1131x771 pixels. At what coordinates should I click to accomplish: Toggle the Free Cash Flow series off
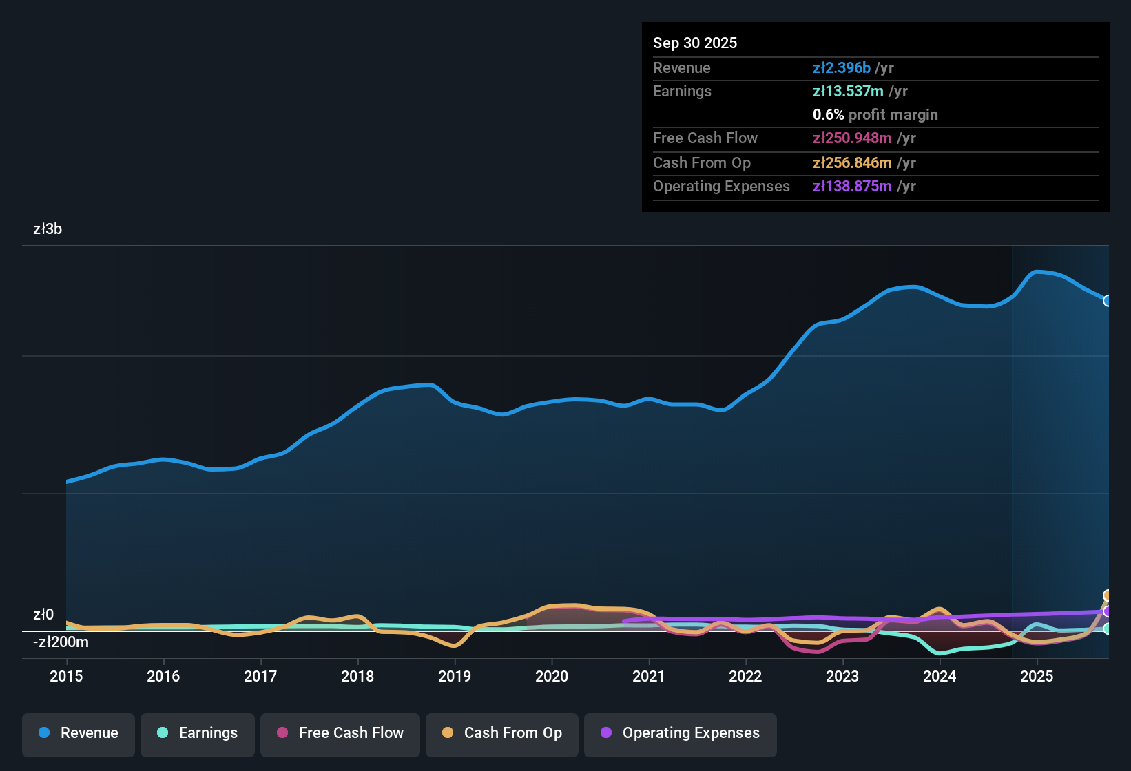[x=340, y=733]
